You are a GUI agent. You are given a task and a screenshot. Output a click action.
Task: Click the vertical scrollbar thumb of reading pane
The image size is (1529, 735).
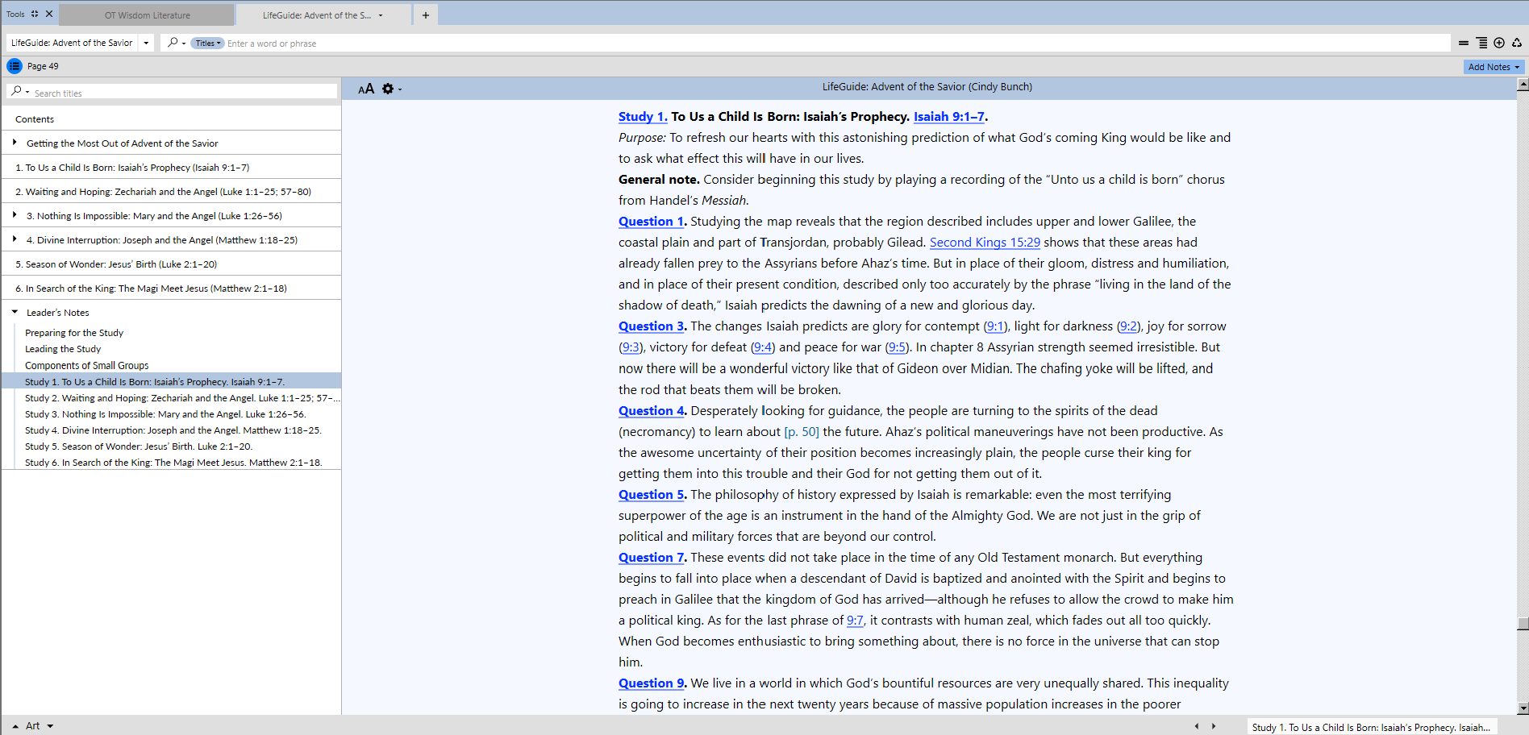point(1523,623)
